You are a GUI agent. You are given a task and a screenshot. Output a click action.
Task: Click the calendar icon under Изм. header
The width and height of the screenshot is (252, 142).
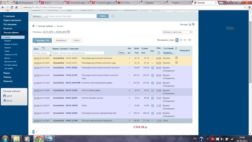(x=159, y=53)
